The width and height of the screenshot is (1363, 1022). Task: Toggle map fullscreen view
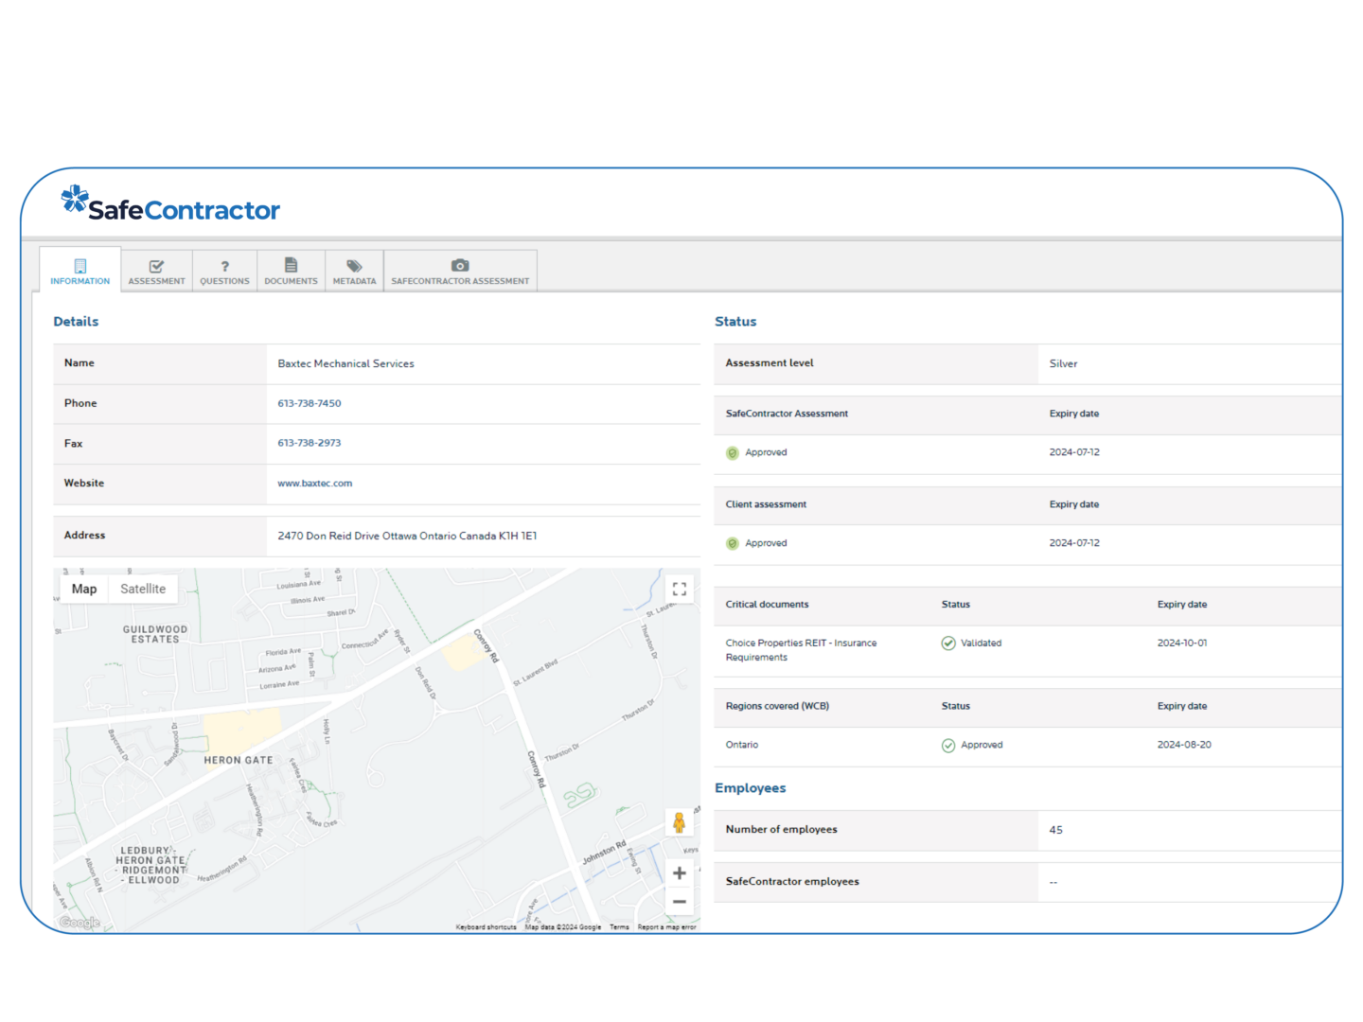coord(679,589)
